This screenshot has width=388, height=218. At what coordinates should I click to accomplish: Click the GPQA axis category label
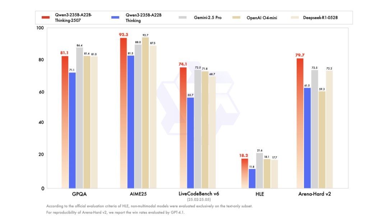pos(79,194)
